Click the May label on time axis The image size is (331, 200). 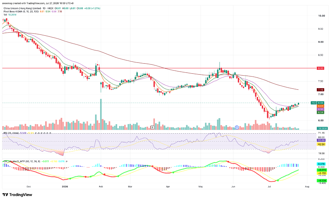click(201, 186)
